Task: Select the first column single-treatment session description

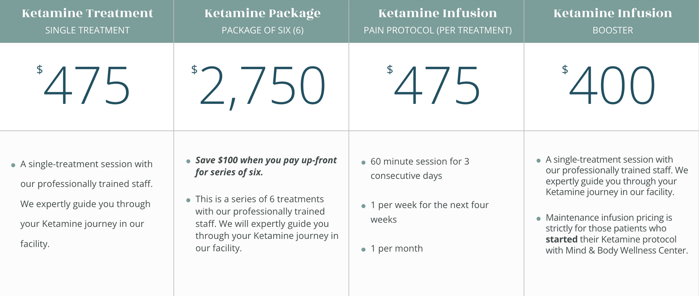Action: [86, 204]
